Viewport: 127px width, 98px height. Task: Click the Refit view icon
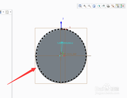(80, 6)
